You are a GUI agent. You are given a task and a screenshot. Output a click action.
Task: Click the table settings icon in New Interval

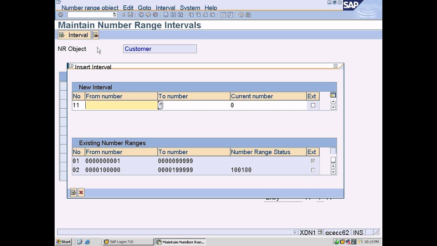click(333, 95)
